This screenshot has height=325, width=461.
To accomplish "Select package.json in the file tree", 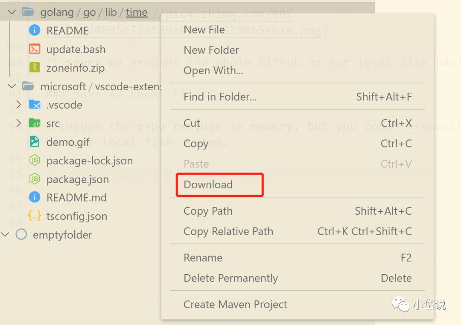I will tap(78, 179).
